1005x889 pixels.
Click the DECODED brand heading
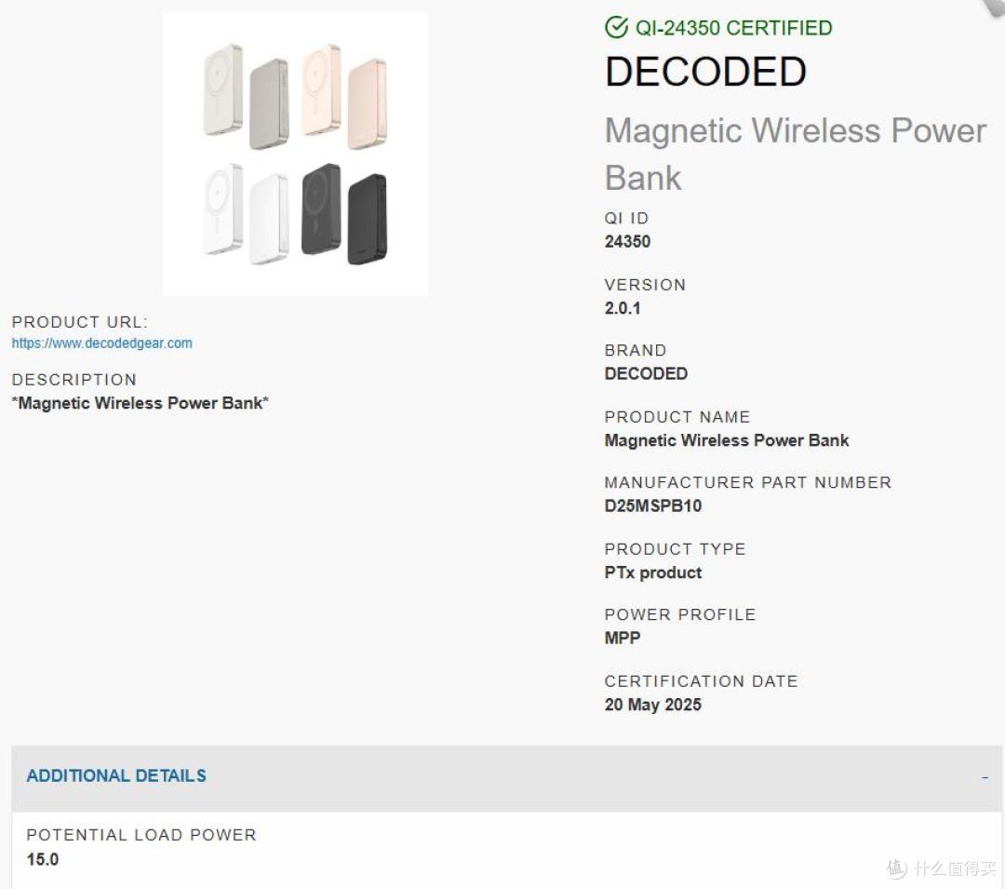(705, 71)
